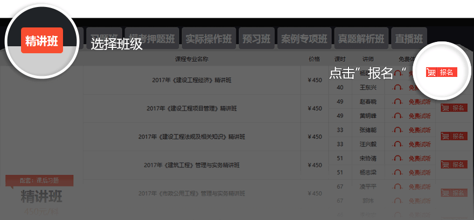The width and height of the screenshot is (474, 220).
Task: Select the highlighted 精讲班 tab
Action: [x=42, y=40]
